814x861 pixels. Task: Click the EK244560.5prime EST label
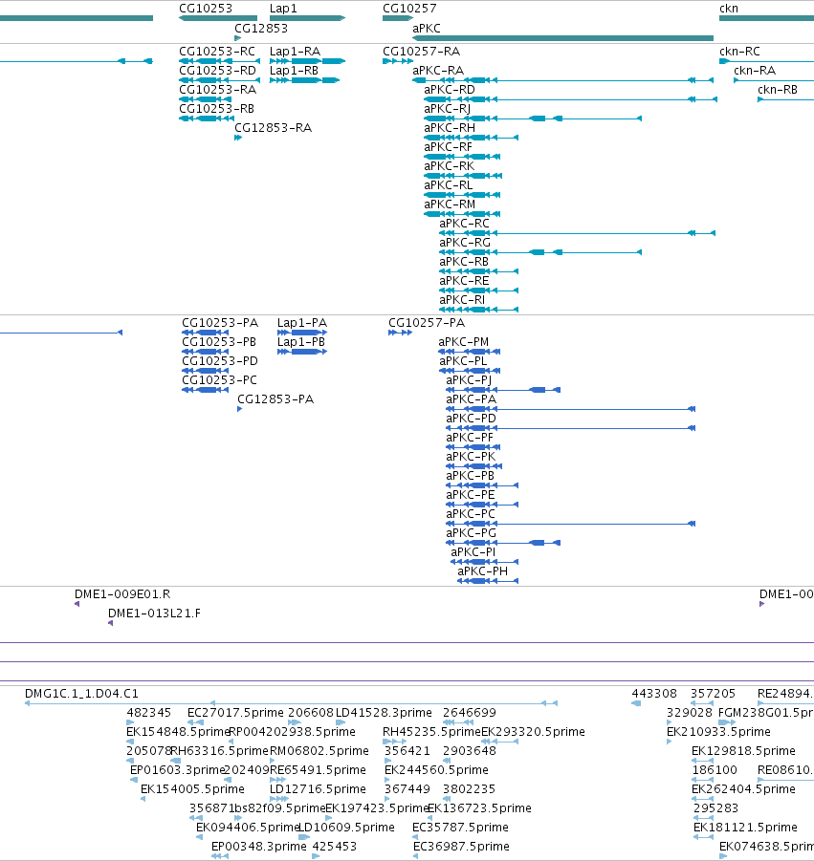(x=436, y=770)
